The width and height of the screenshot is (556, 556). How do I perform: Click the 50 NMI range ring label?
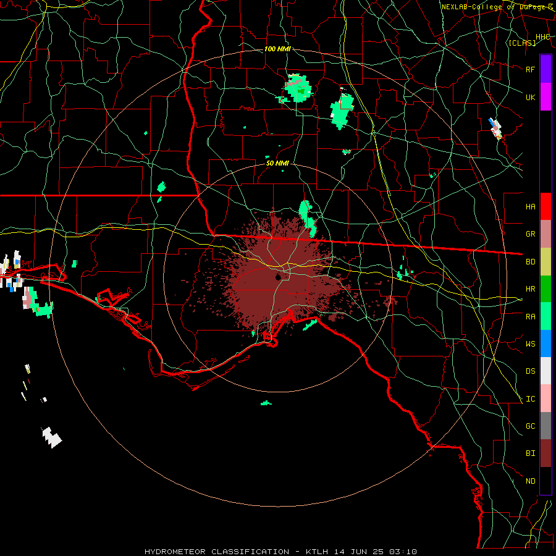coord(277,163)
